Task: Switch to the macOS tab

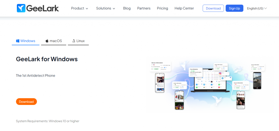Action: (x=54, y=41)
